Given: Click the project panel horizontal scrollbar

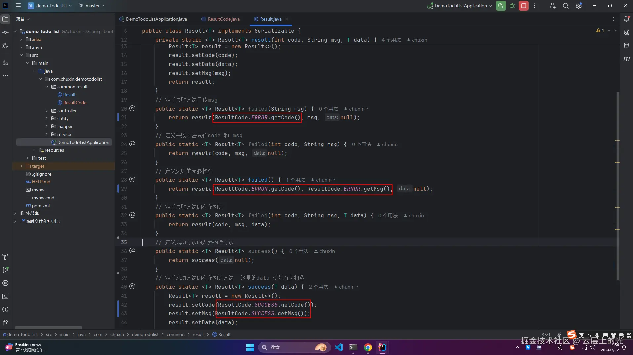Looking at the screenshot, I should [x=48, y=328].
